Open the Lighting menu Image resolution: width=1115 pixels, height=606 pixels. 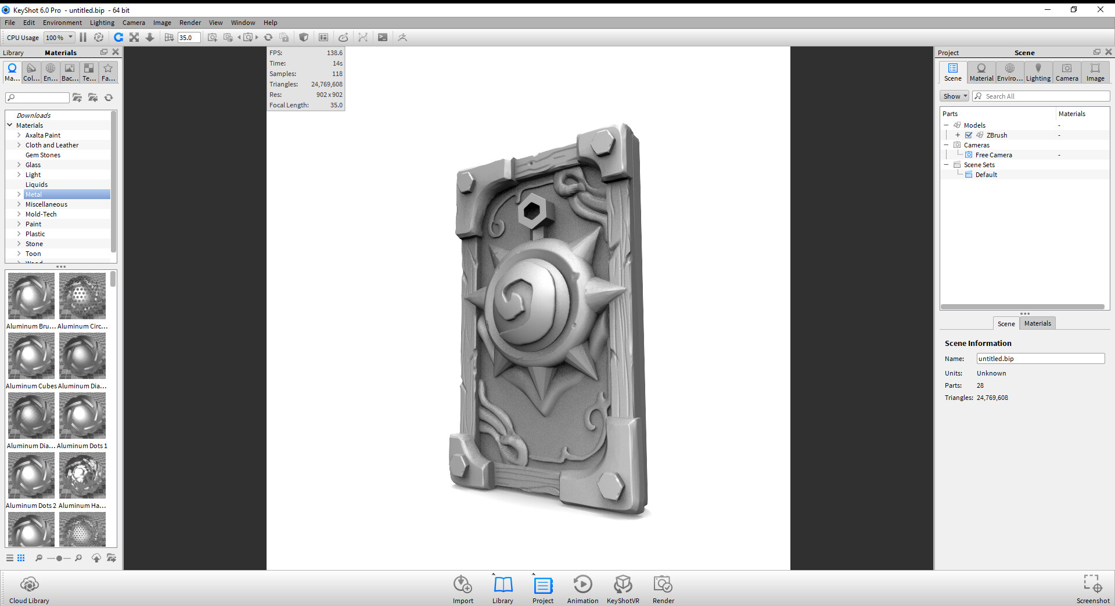pyautogui.click(x=102, y=23)
